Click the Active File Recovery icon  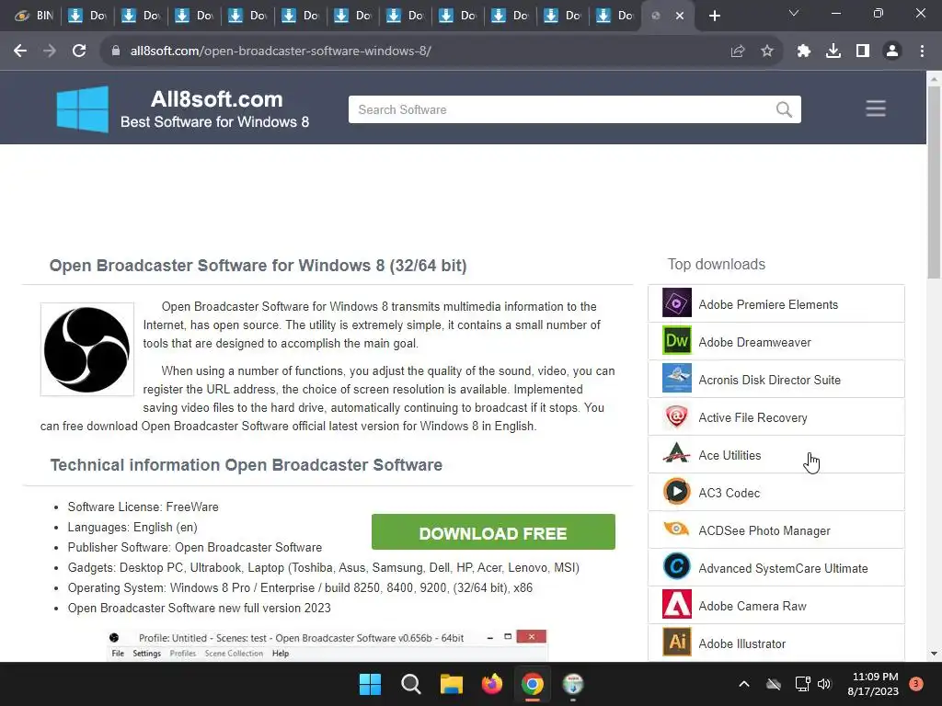click(676, 416)
